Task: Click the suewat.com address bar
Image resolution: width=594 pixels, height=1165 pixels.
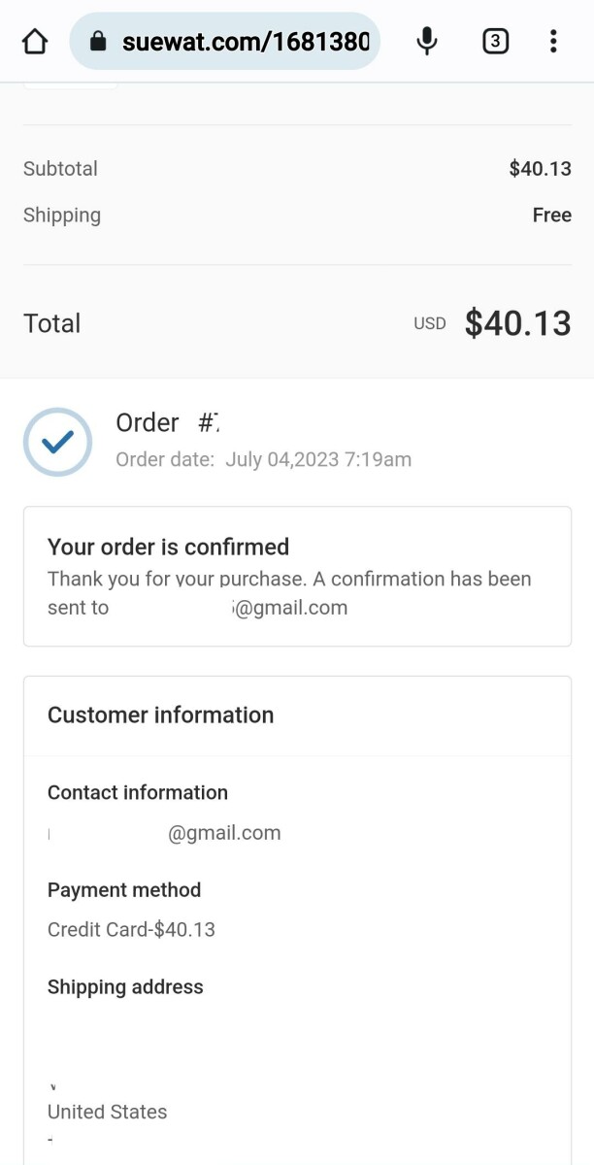Action: point(245,42)
